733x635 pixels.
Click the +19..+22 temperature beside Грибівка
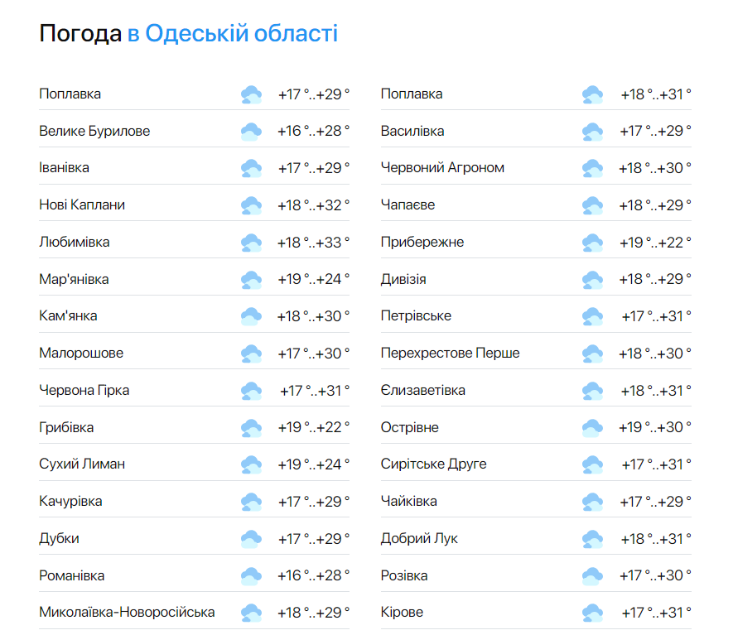(315, 426)
